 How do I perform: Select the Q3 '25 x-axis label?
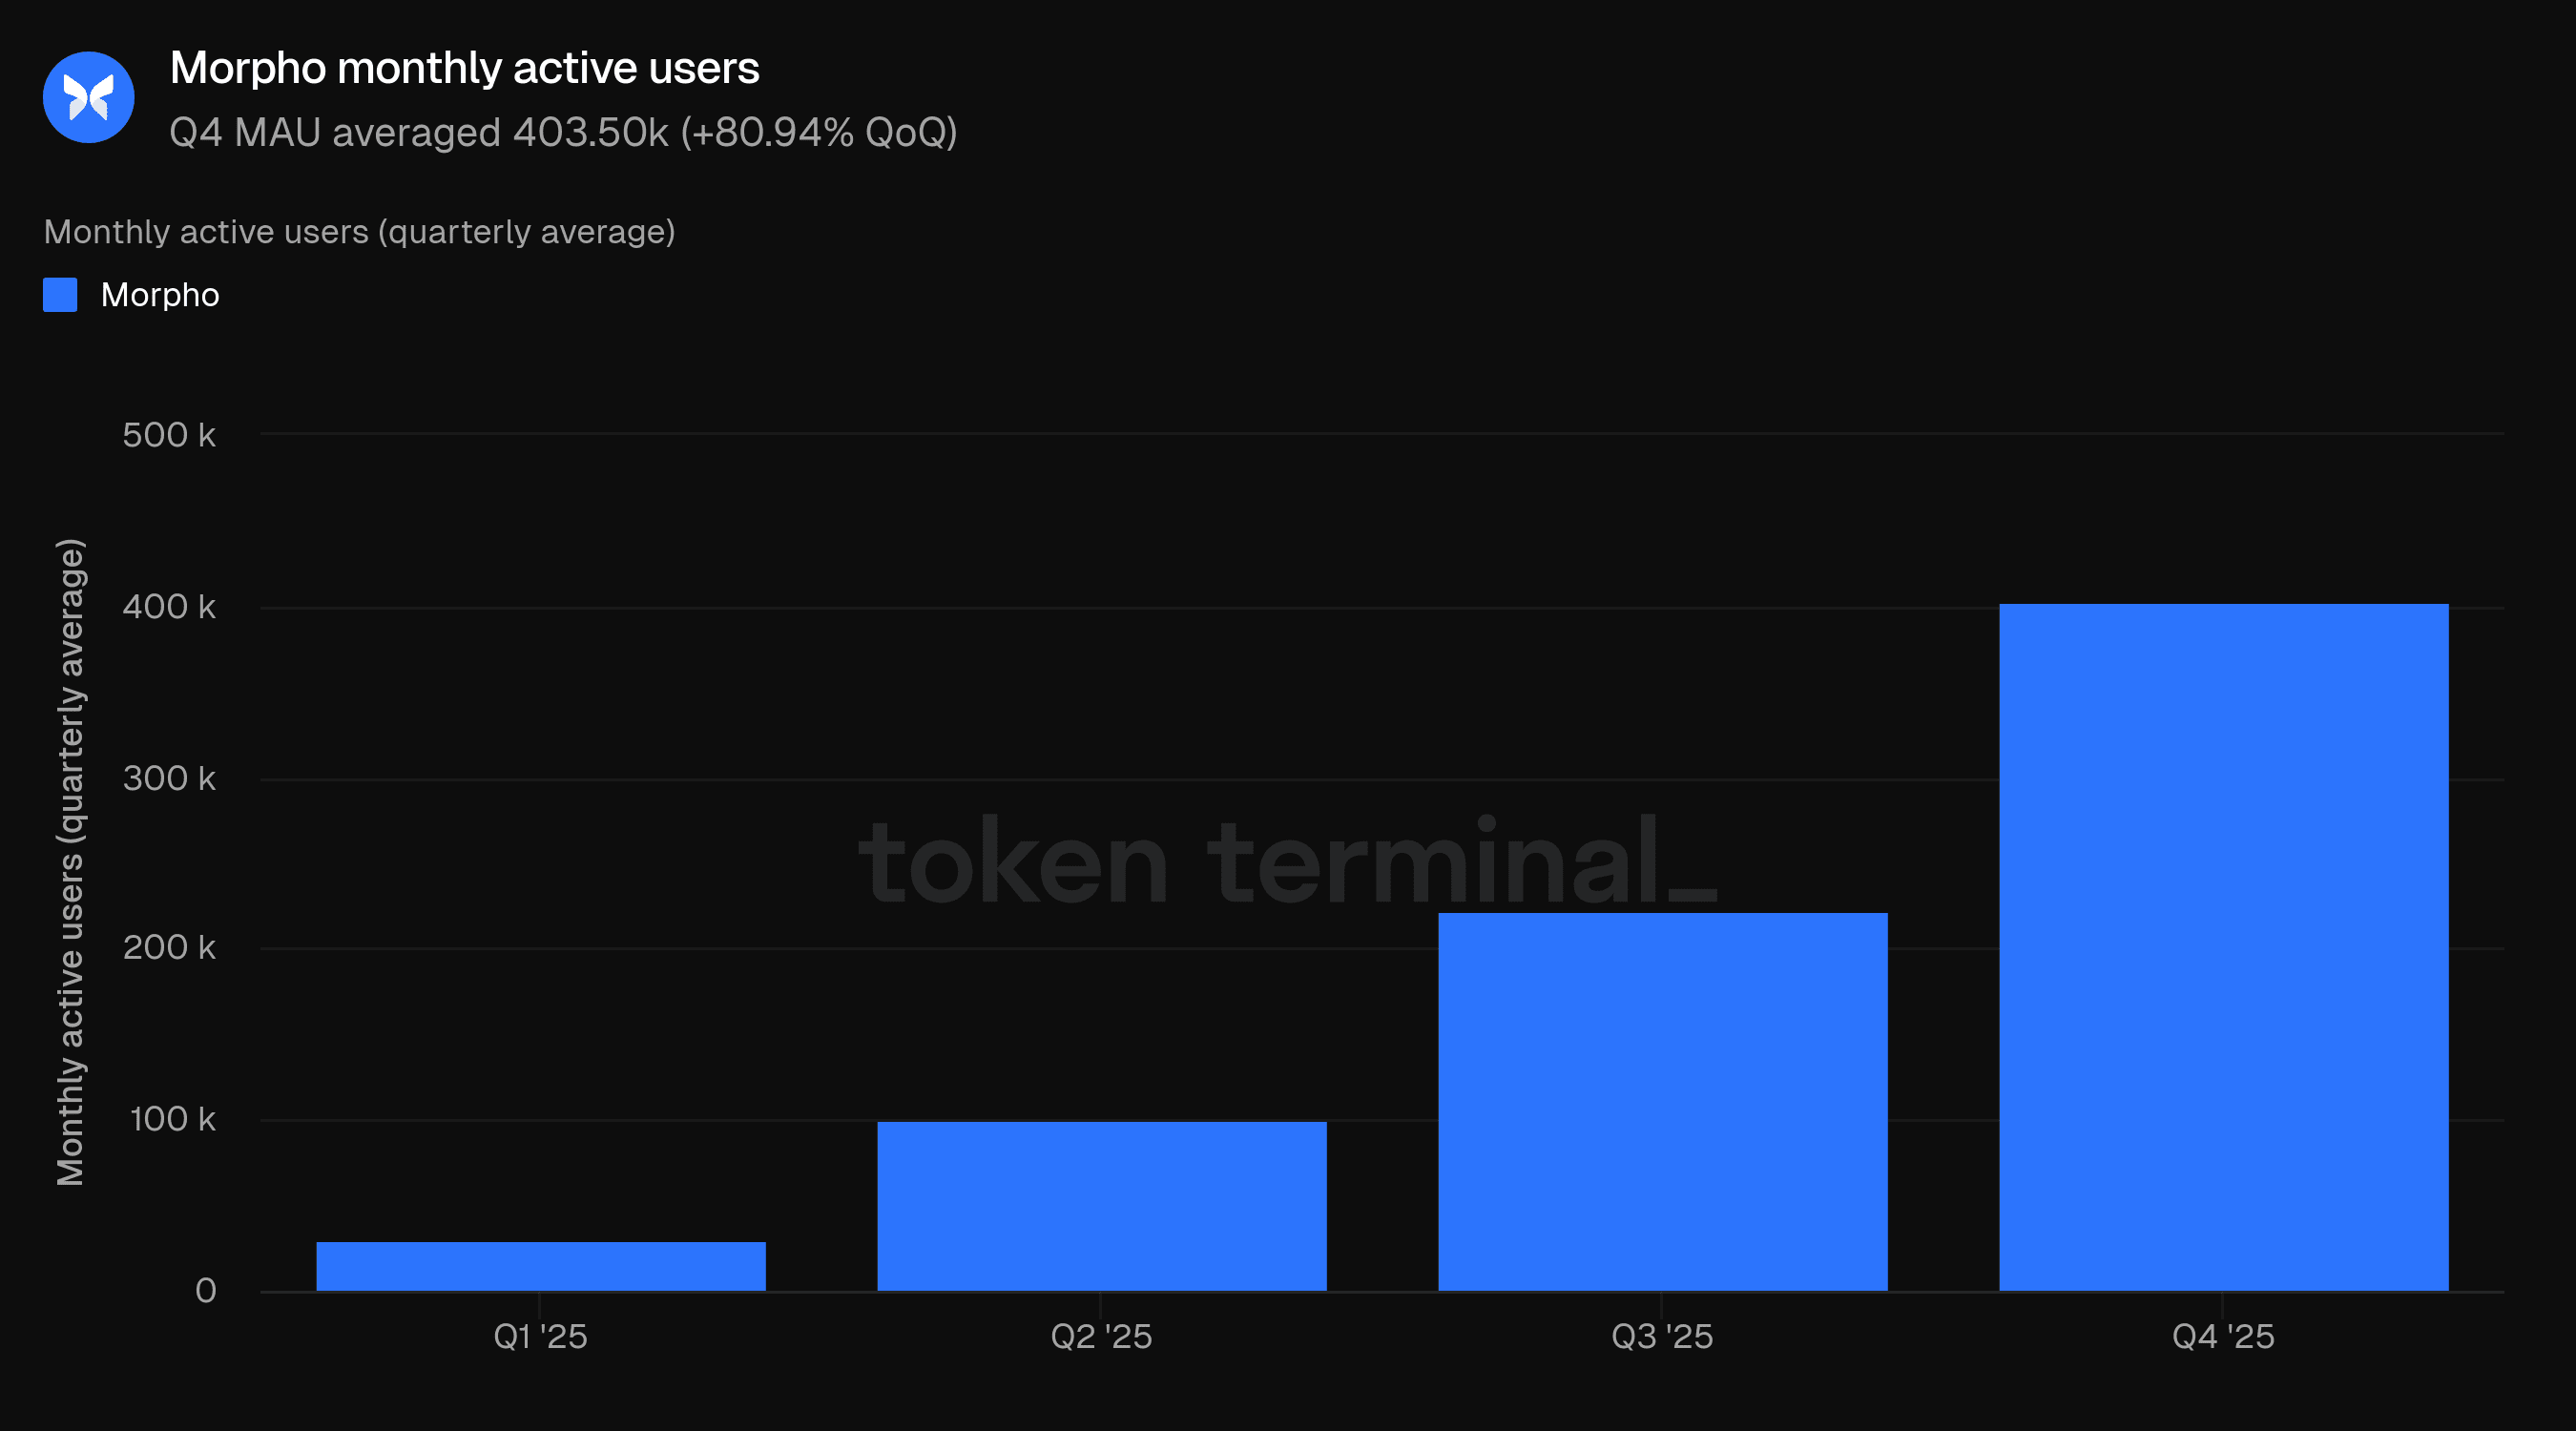tap(1662, 1337)
